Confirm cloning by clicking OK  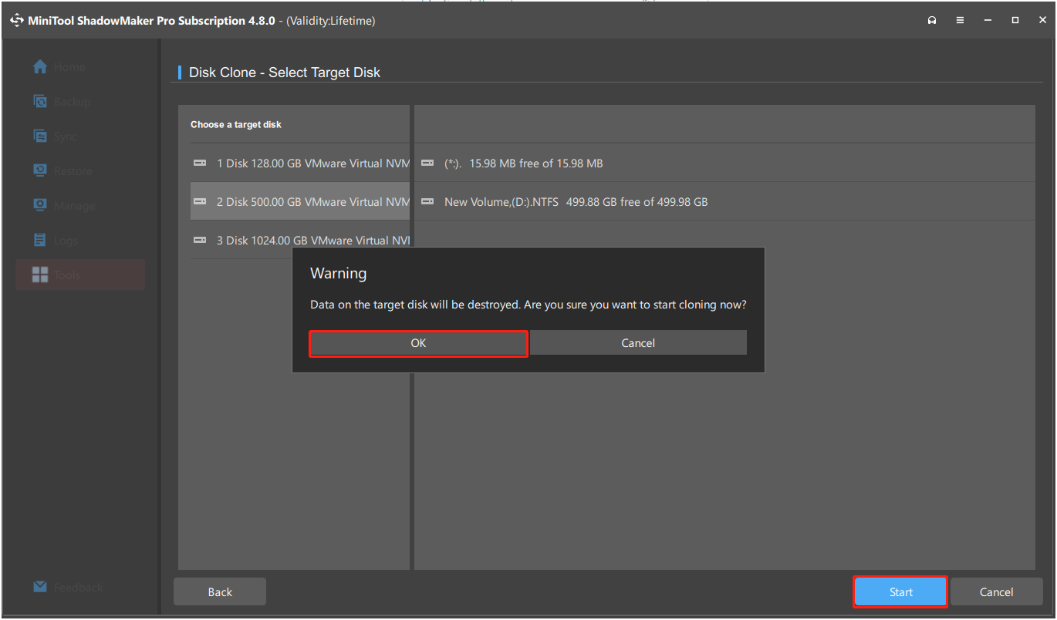418,342
